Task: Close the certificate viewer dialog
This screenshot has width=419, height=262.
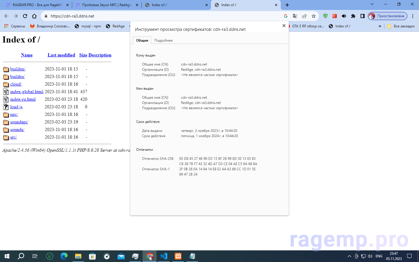Action: (284, 26)
